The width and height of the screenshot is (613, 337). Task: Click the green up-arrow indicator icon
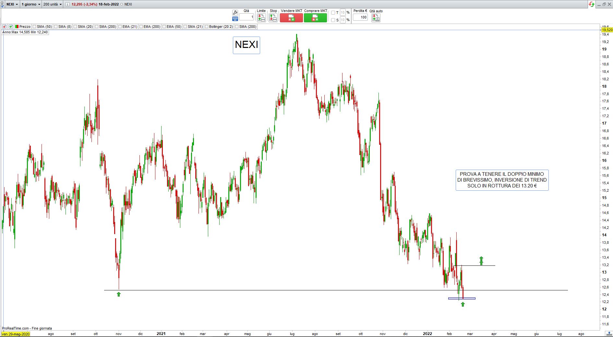(11, 27)
